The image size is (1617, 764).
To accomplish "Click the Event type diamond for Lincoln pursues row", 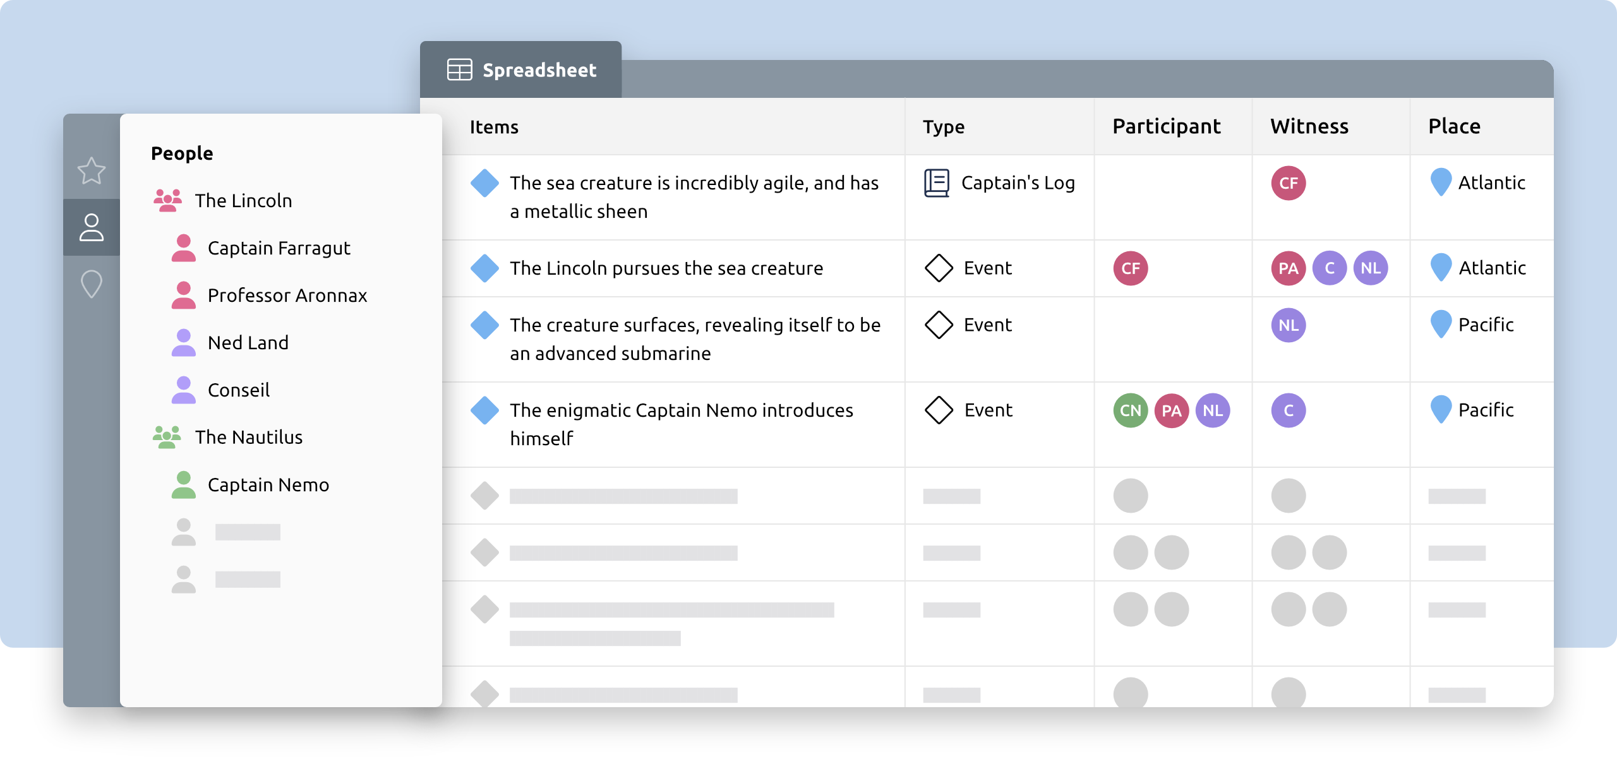I will coord(939,268).
